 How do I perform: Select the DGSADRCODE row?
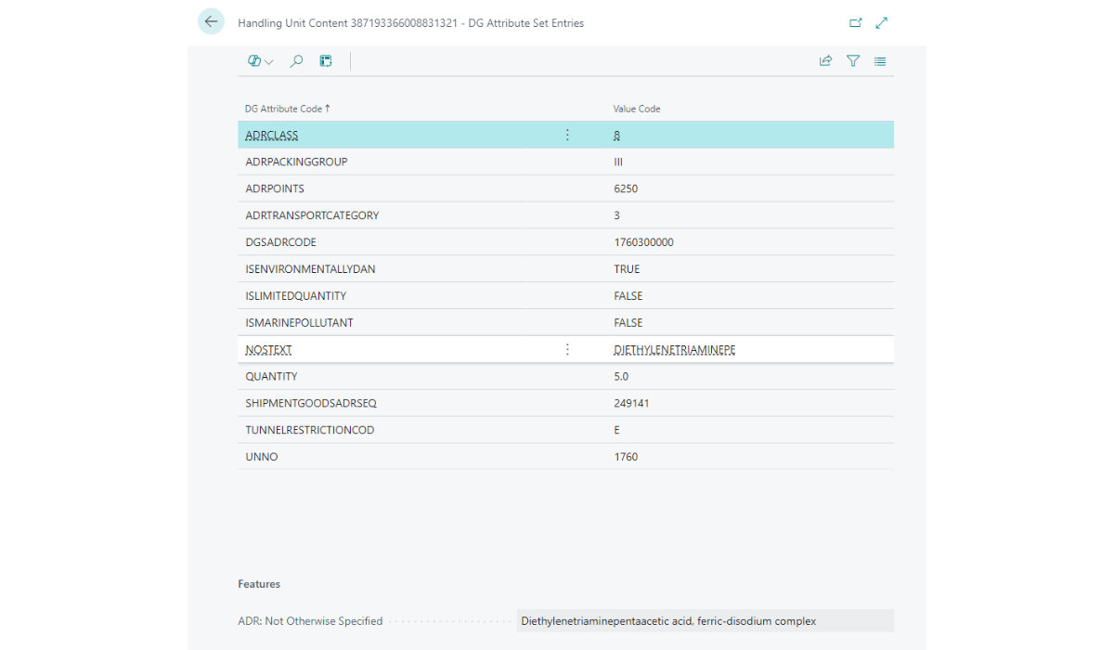coord(565,242)
